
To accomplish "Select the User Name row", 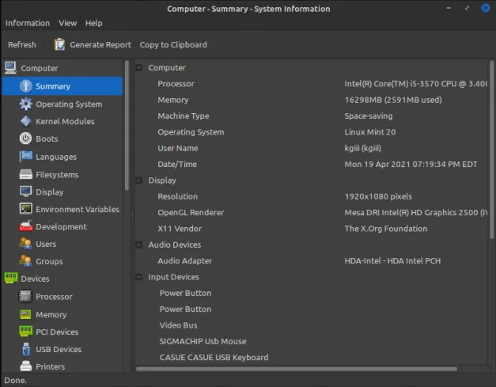I will 312,148.
